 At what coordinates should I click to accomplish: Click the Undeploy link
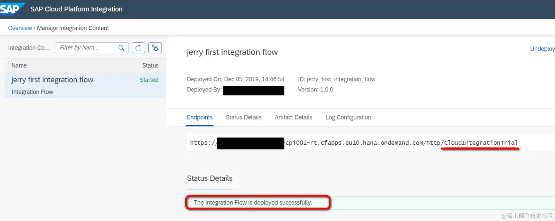pos(542,49)
